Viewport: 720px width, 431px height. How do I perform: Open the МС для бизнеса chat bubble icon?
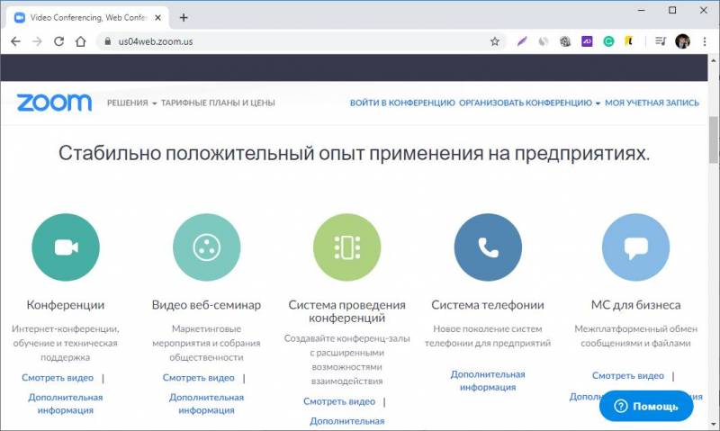pyautogui.click(x=636, y=247)
